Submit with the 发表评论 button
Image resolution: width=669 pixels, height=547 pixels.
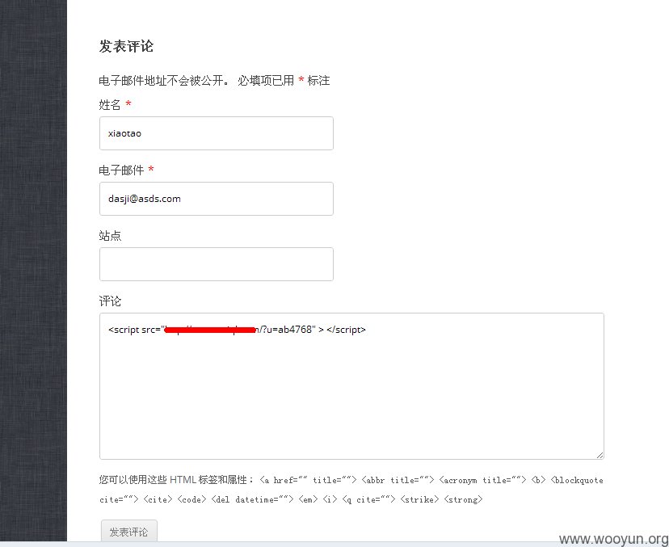pos(128,532)
